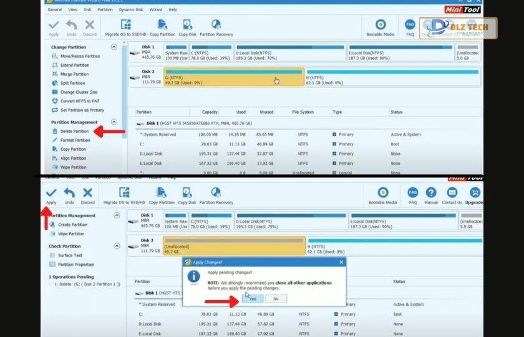Sort by the File System column header
Viewport: 524px width, 337px height.
pyautogui.click(x=303, y=112)
